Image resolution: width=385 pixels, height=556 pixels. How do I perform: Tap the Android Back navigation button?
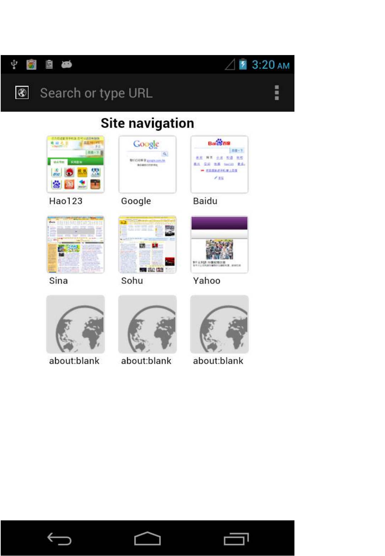(x=59, y=539)
